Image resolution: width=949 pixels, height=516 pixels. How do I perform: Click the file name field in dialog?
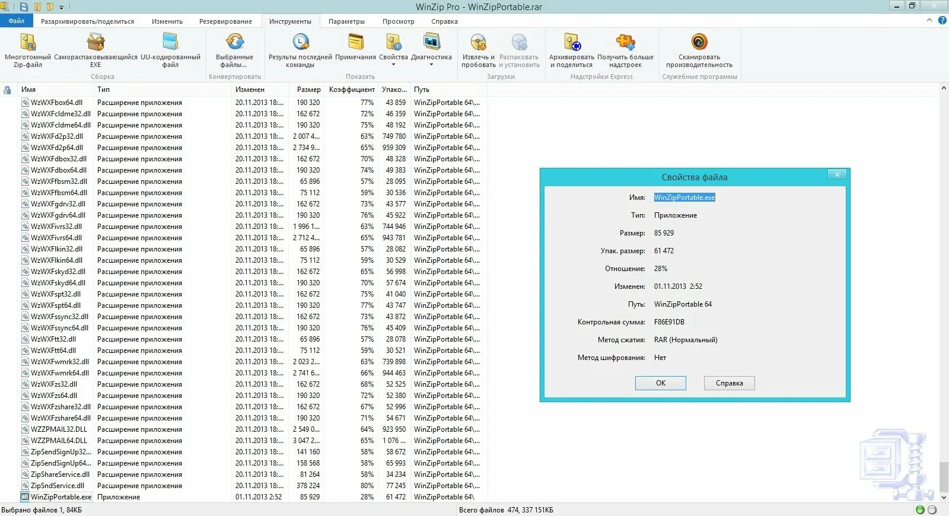pyautogui.click(x=684, y=198)
